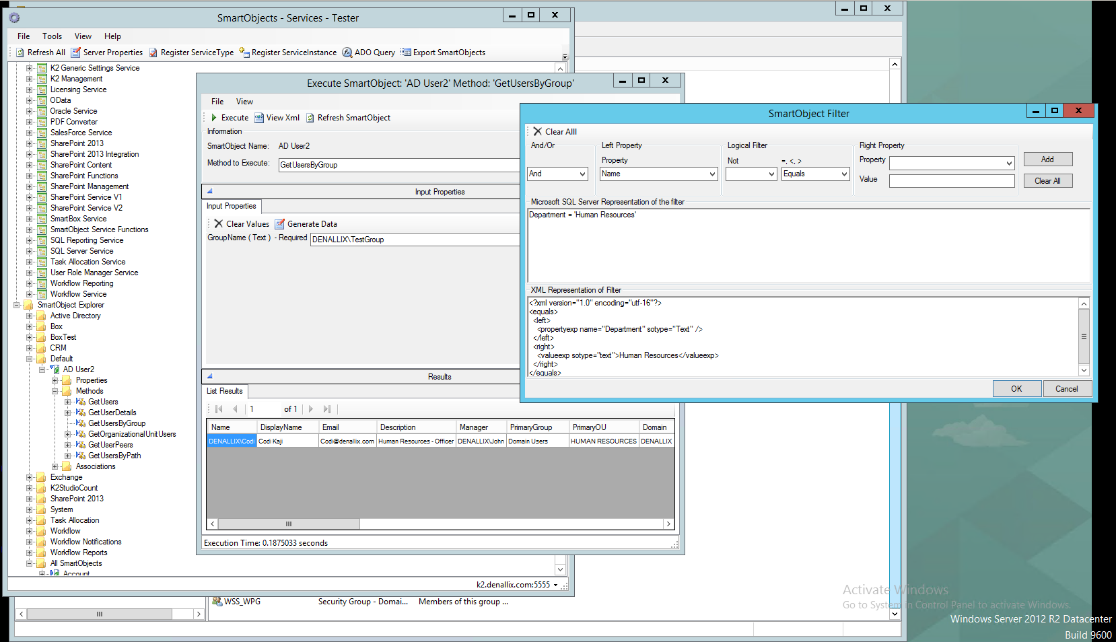Click Register ServiceInstance toolbar button
Viewport: 1116px width, 642px height.
point(288,52)
